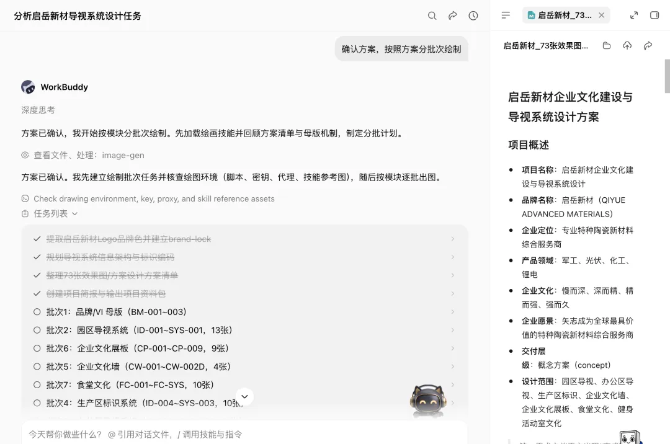Screen dimensions: 670x444
Task: Toggle the radio for 批次6：企业文化展板
Action: click(37, 349)
